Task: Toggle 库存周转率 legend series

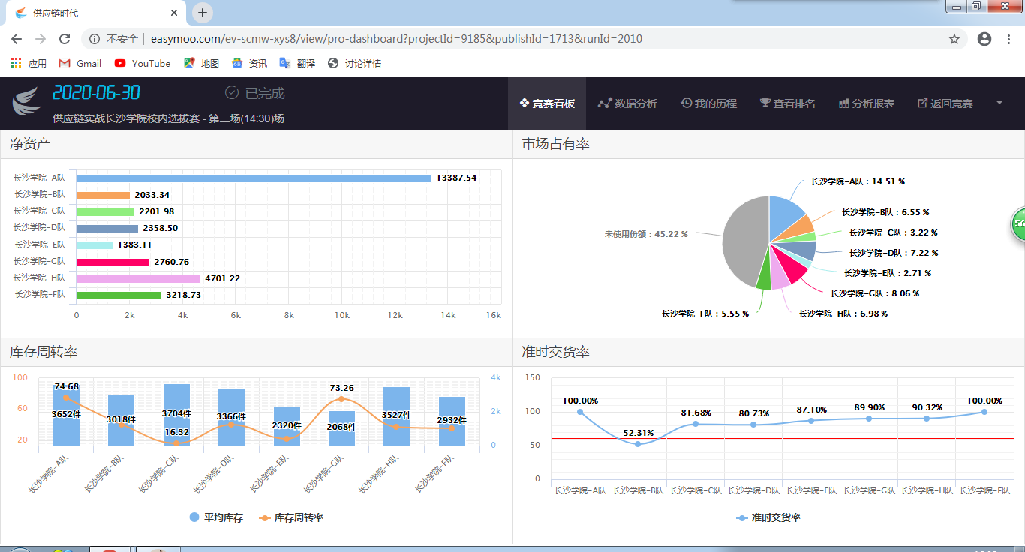Action: click(291, 517)
